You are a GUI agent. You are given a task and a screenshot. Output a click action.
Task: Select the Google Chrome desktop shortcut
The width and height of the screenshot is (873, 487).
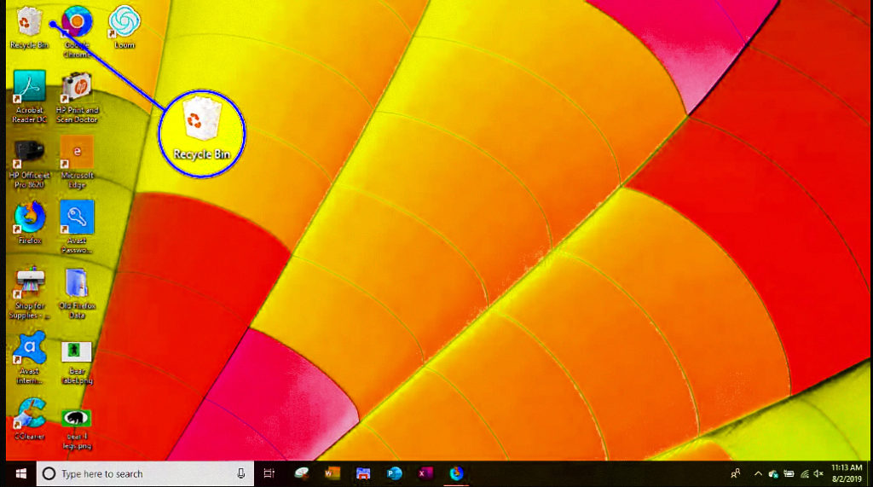pos(77,23)
